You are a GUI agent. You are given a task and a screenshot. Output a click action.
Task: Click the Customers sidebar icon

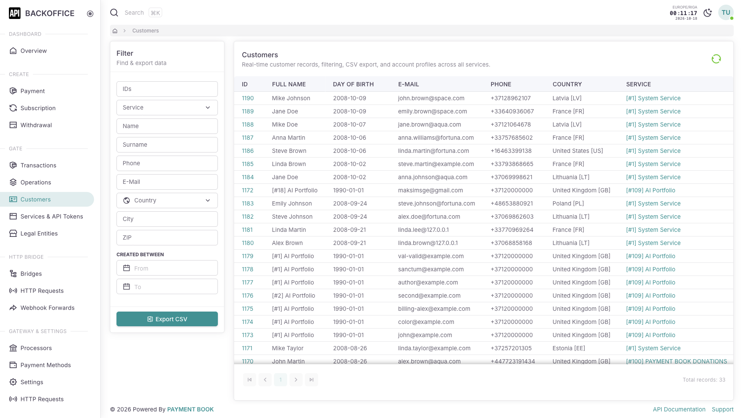(x=13, y=199)
